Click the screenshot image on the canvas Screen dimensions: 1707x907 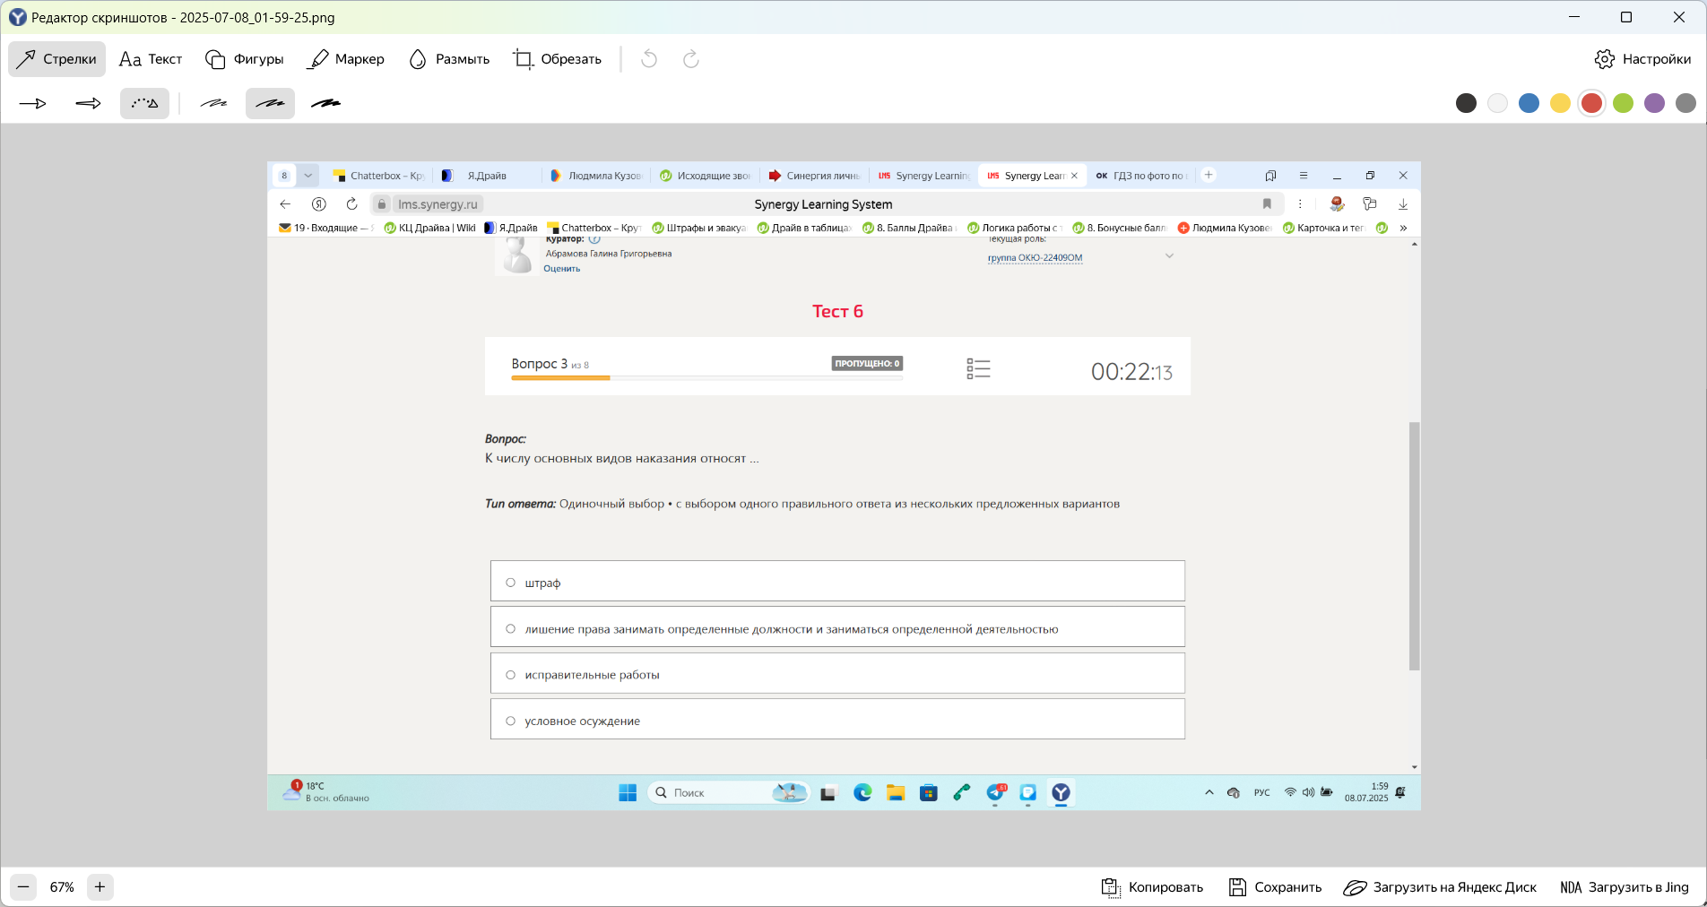tap(844, 486)
